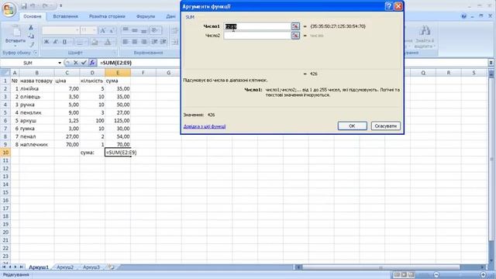Click the zoom out minus button
Screen dimensions: 496x279
[436, 274]
